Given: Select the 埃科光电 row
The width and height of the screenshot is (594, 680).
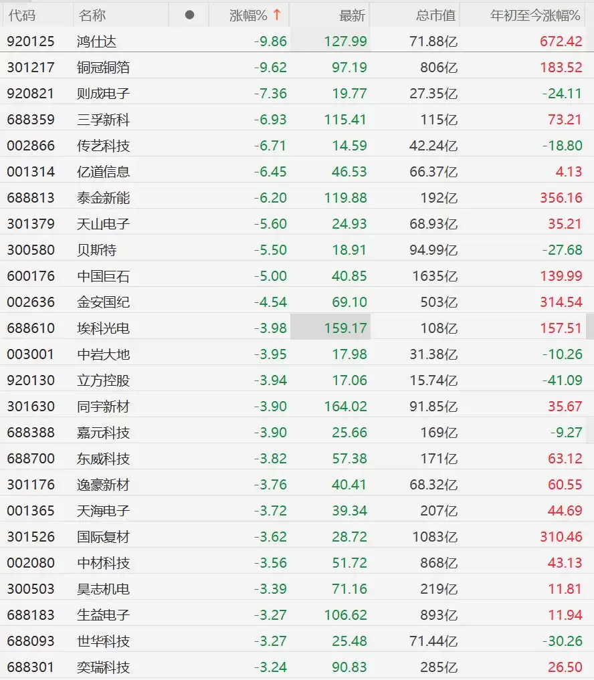Looking at the screenshot, I should point(297,328).
